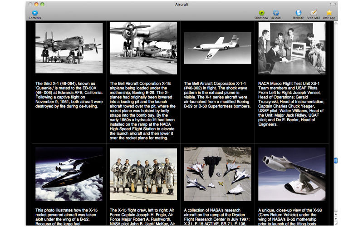Click caption 'NACA Muroc Flight Test Unit XS-1'
The width and height of the screenshot is (363, 227).
click(289, 84)
